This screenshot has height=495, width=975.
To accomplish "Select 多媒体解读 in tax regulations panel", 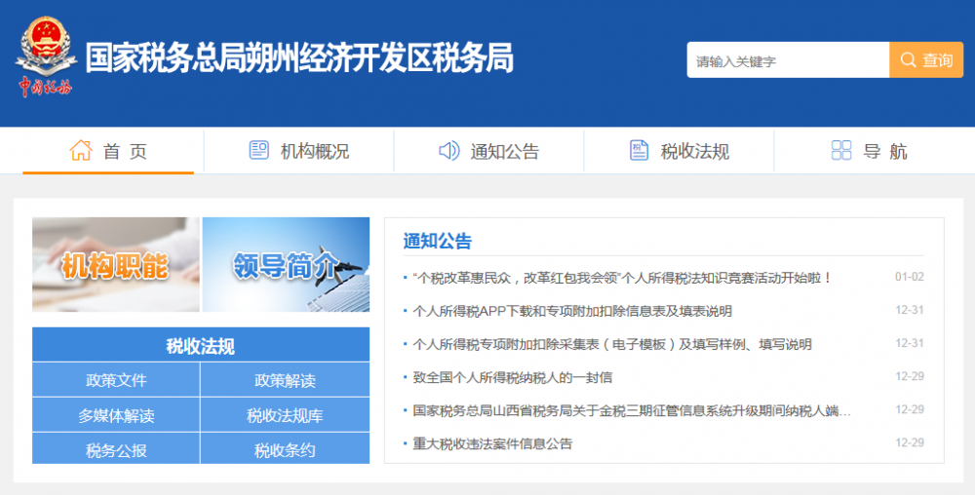I will (116, 415).
